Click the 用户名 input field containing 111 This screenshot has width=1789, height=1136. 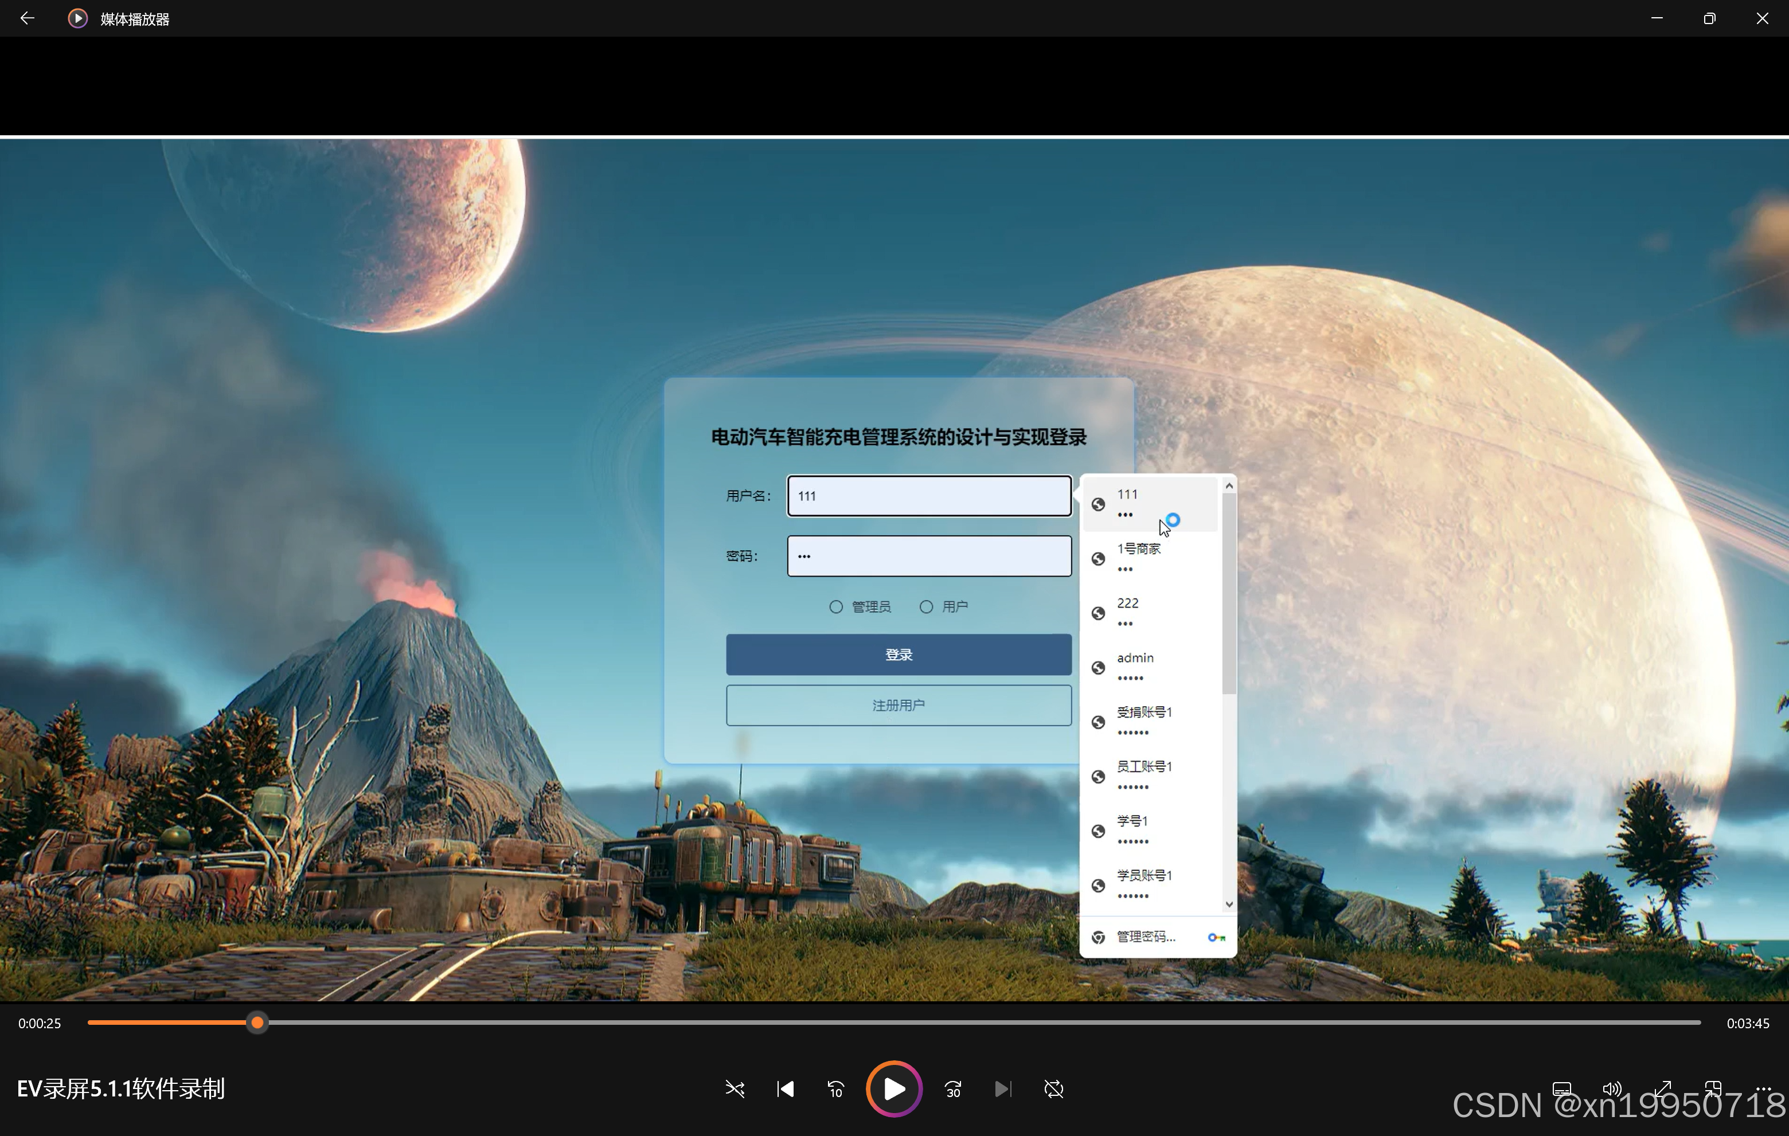tap(929, 496)
